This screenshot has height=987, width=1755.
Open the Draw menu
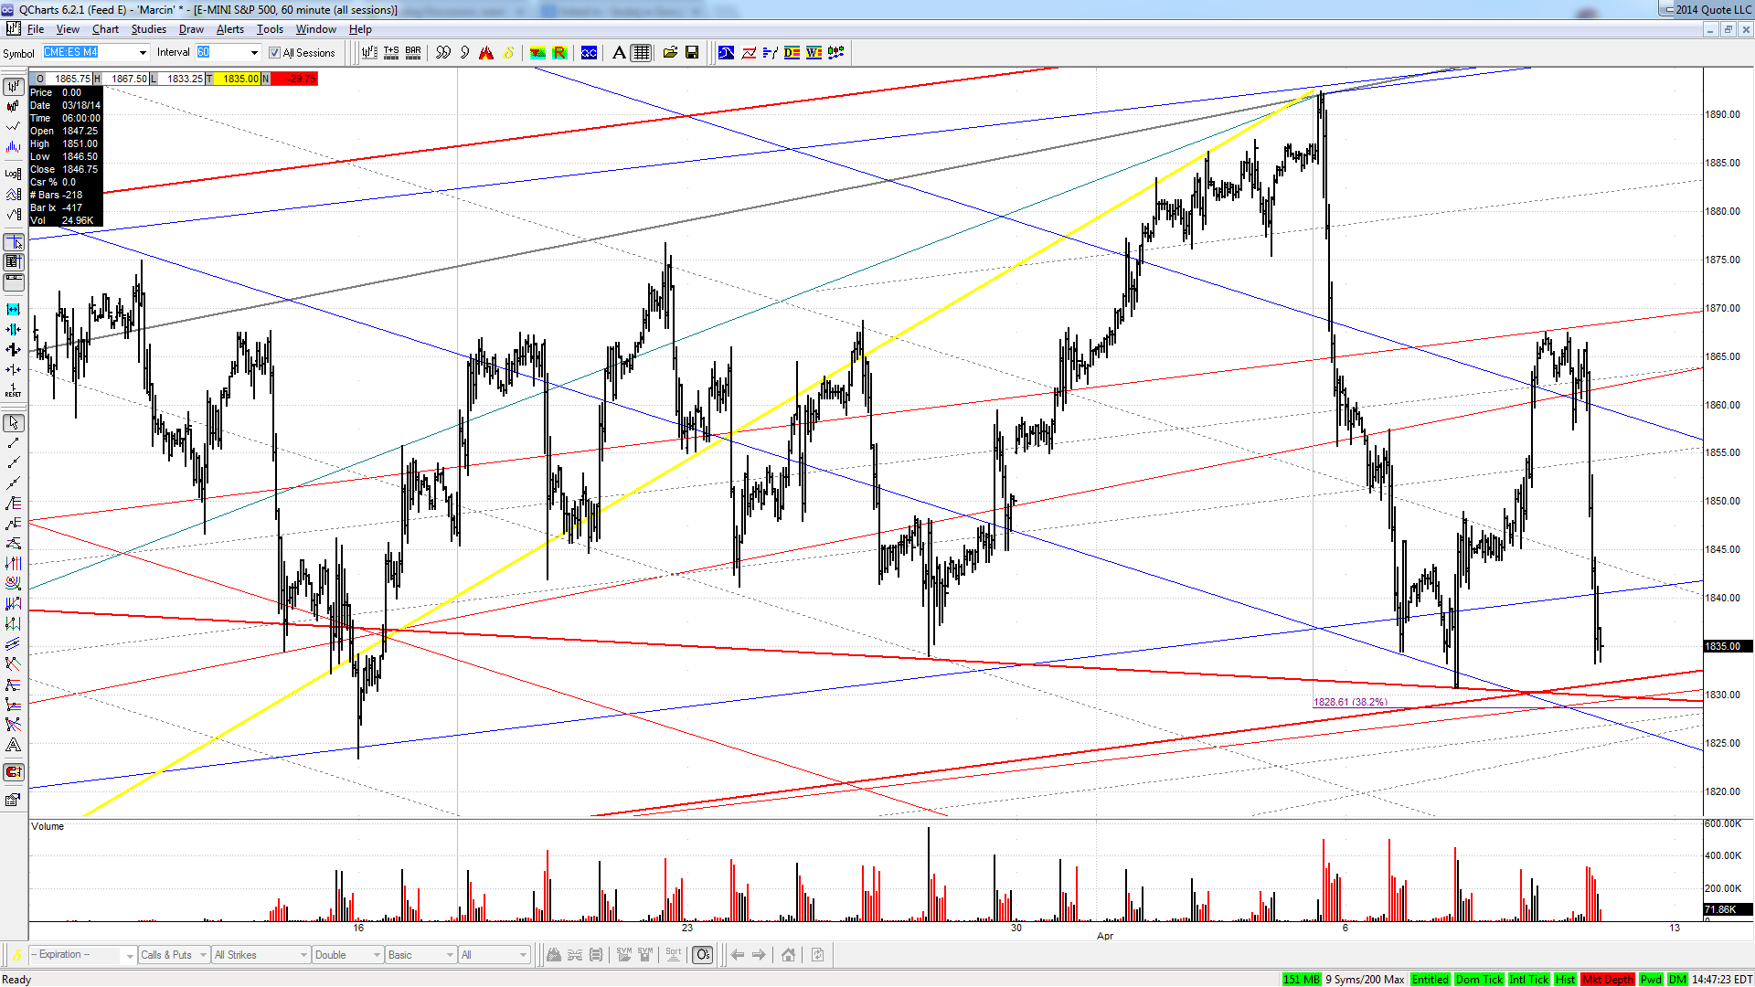point(191,29)
